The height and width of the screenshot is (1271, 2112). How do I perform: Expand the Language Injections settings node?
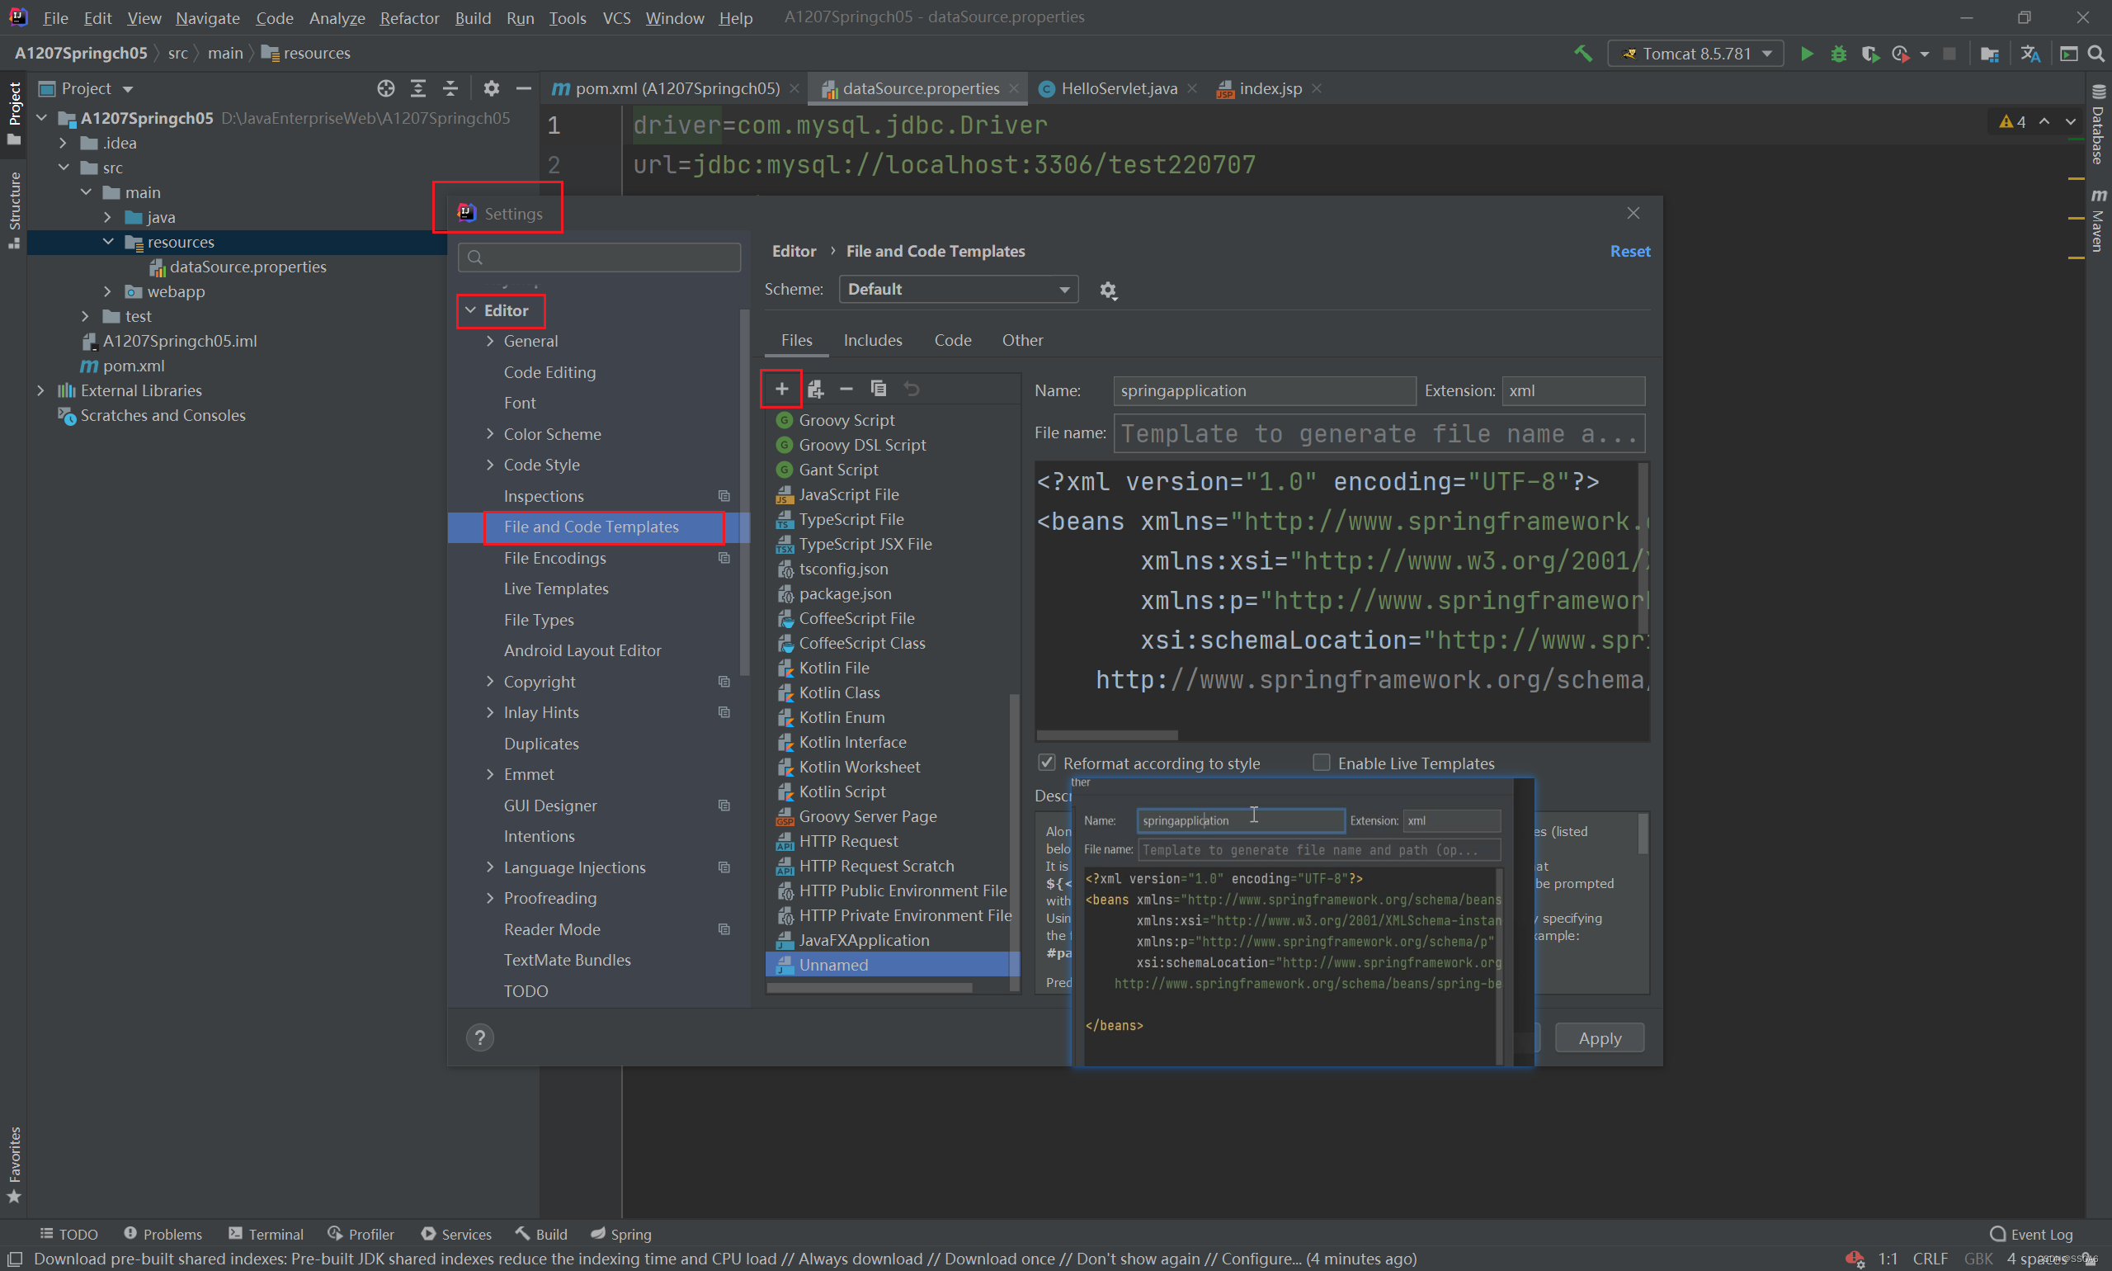490,867
